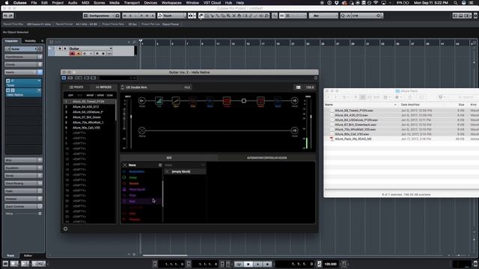Select the red Amp block in the signal chain

pos(227,101)
